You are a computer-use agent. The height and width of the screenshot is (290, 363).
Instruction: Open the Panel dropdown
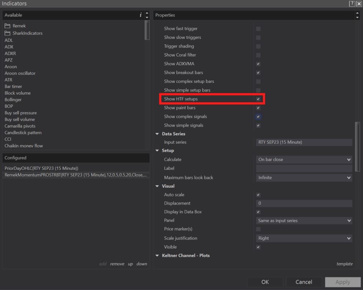click(x=304, y=221)
